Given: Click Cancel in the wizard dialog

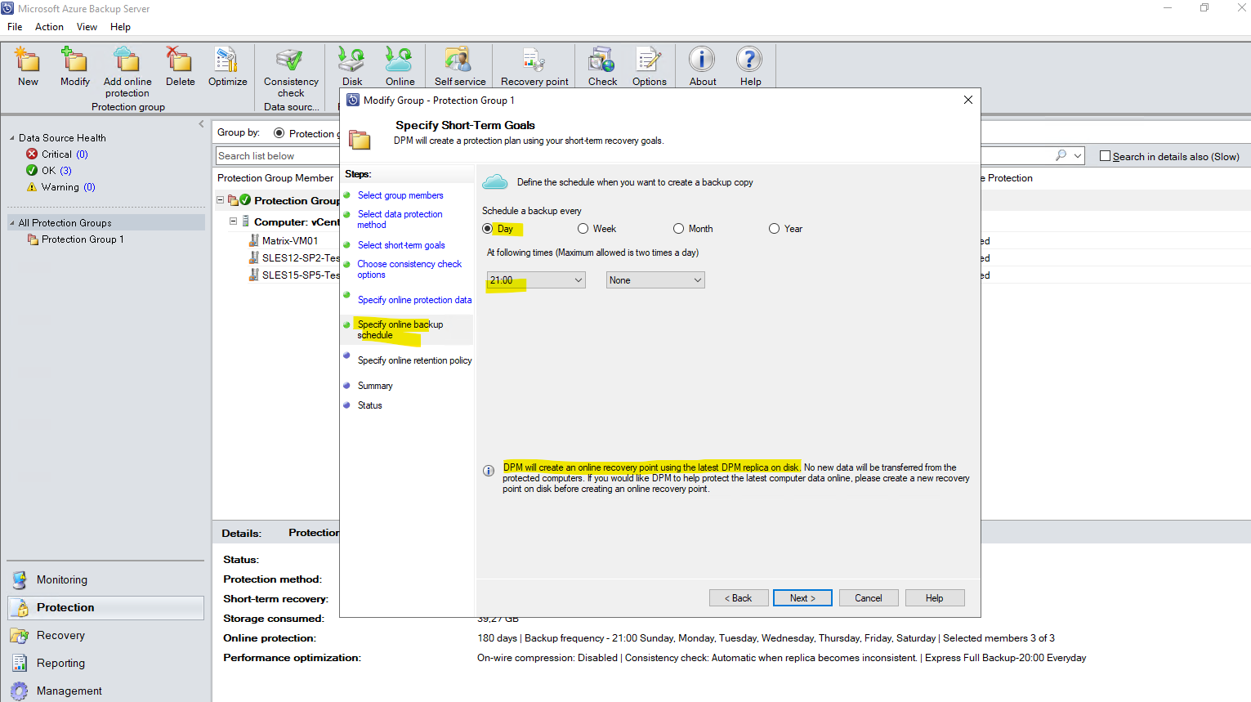Looking at the screenshot, I should pos(869,598).
